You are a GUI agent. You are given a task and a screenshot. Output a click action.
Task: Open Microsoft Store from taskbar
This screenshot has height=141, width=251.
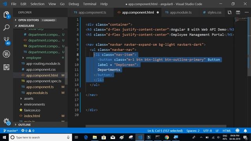click(104, 137)
